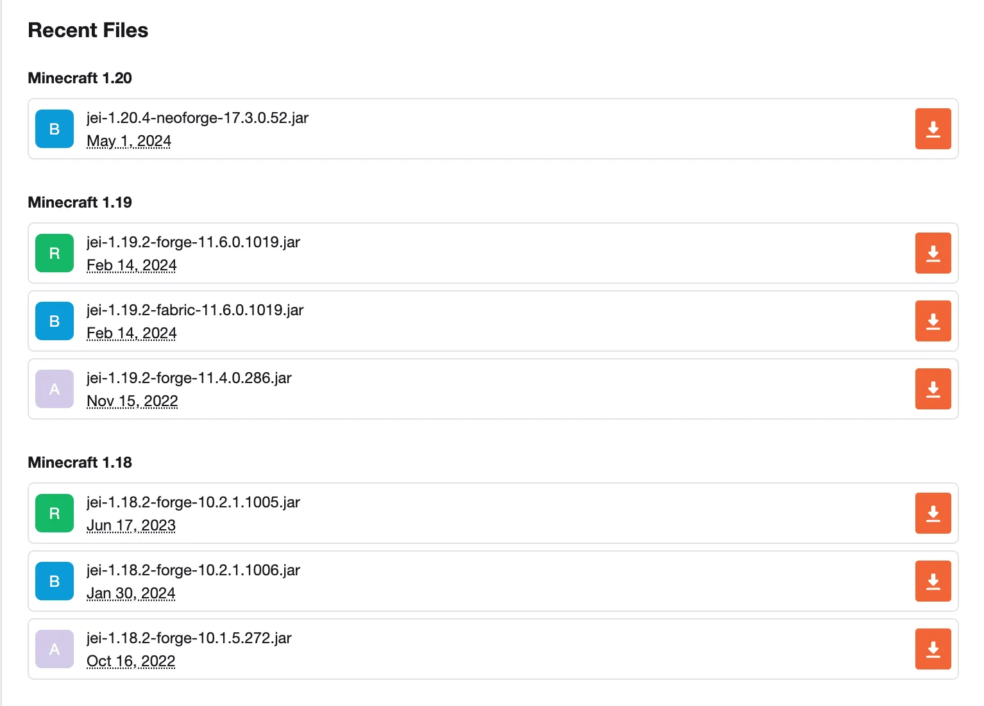Download jei-1.19.2-fabric-11.6.0.1019.jar file
The height and width of the screenshot is (706, 984).
coord(933,321)
